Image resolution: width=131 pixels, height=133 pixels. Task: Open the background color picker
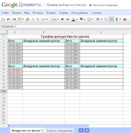pyautogui.click(x=82, y=19)
